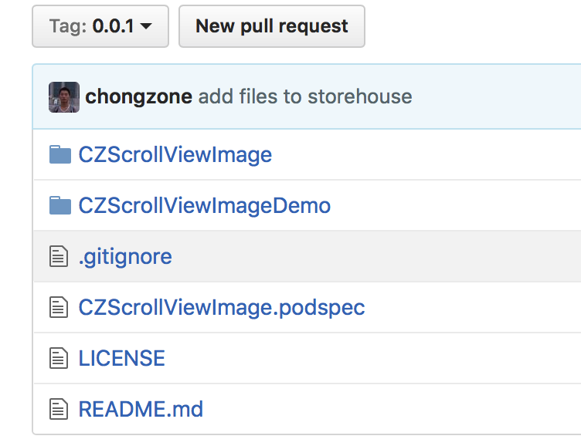
Task: Click the file icon beside CZScrollViewImage.podspec
Action: pos(59,308)
